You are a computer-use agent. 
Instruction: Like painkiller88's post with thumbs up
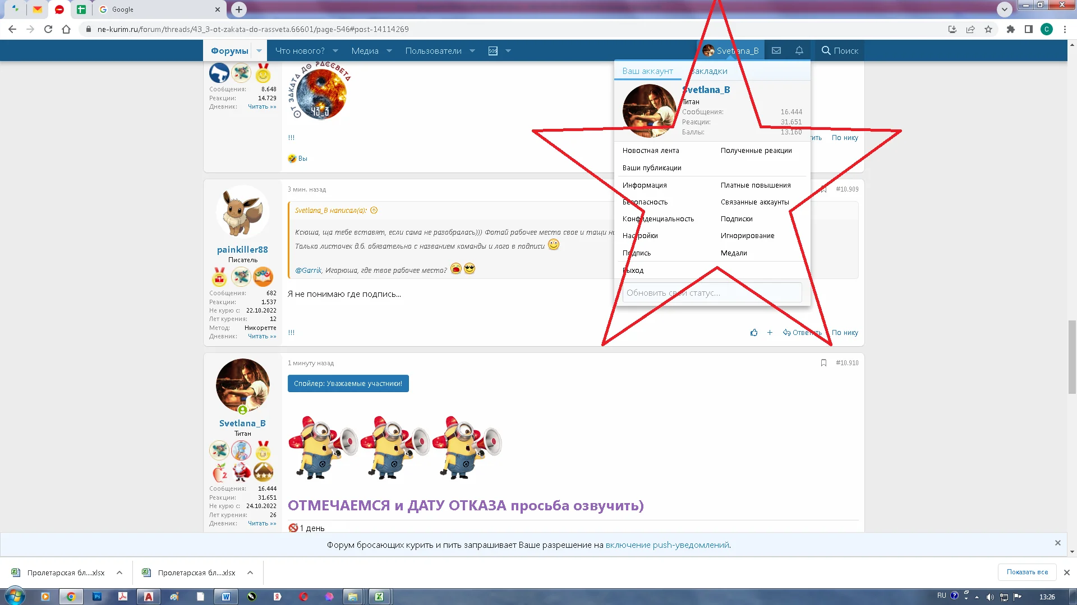coord(754,332)
